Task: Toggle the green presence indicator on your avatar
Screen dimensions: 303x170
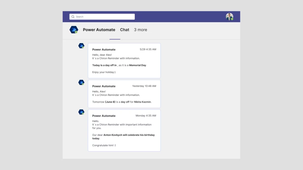Action: point(232,19)
